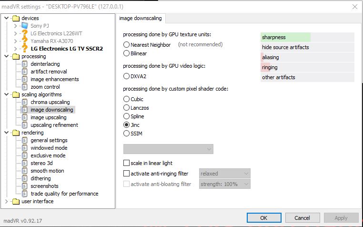Viewport: 363px width, 227px height.
Task: Click the aliasing rating bar
Action: click(x=307, y=57)
